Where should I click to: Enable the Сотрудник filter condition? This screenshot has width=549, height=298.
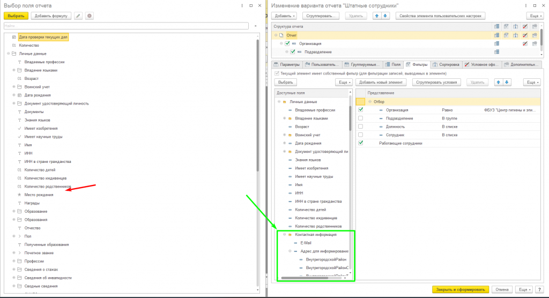pyautogui.click(x=361, y=135)
